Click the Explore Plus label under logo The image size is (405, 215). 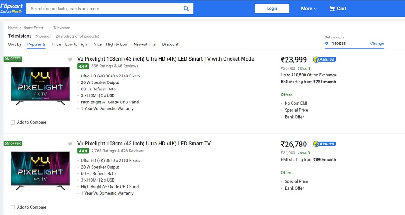[11, 12]
